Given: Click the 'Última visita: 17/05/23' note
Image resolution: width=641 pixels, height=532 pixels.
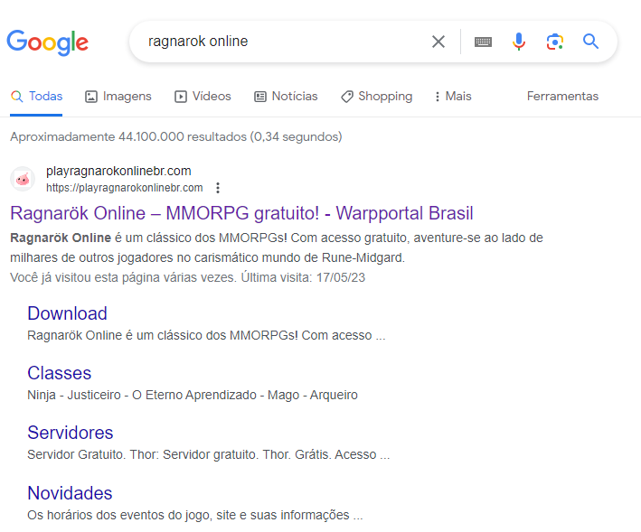Looking at the screenshot, I should [x=303, y=277].
